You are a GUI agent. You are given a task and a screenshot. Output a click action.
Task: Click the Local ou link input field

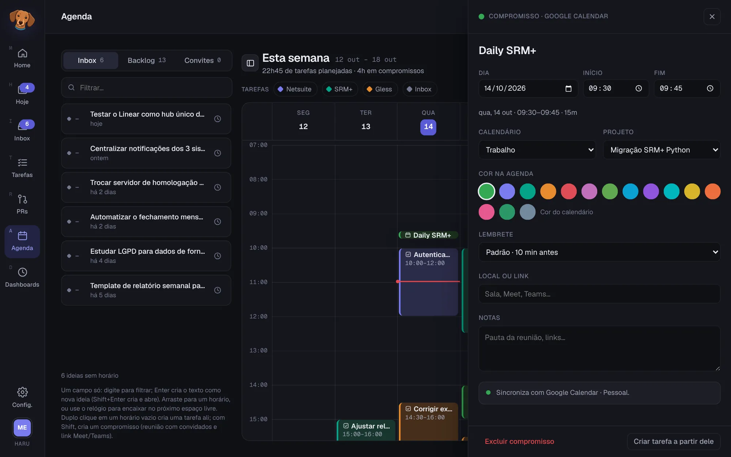coord(599,294)
